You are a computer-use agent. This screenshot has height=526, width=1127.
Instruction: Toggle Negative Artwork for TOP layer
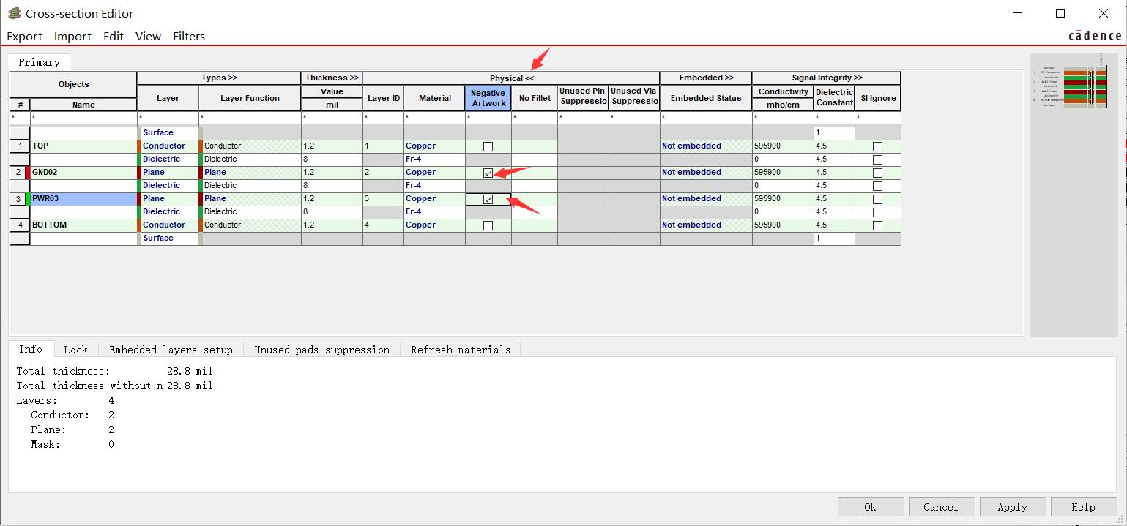[x=488, y=146]
